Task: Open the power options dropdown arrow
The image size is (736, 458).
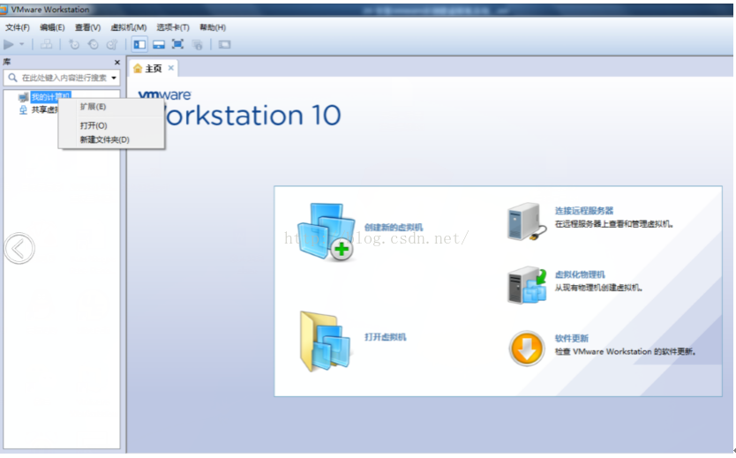Action: point(21,45)
